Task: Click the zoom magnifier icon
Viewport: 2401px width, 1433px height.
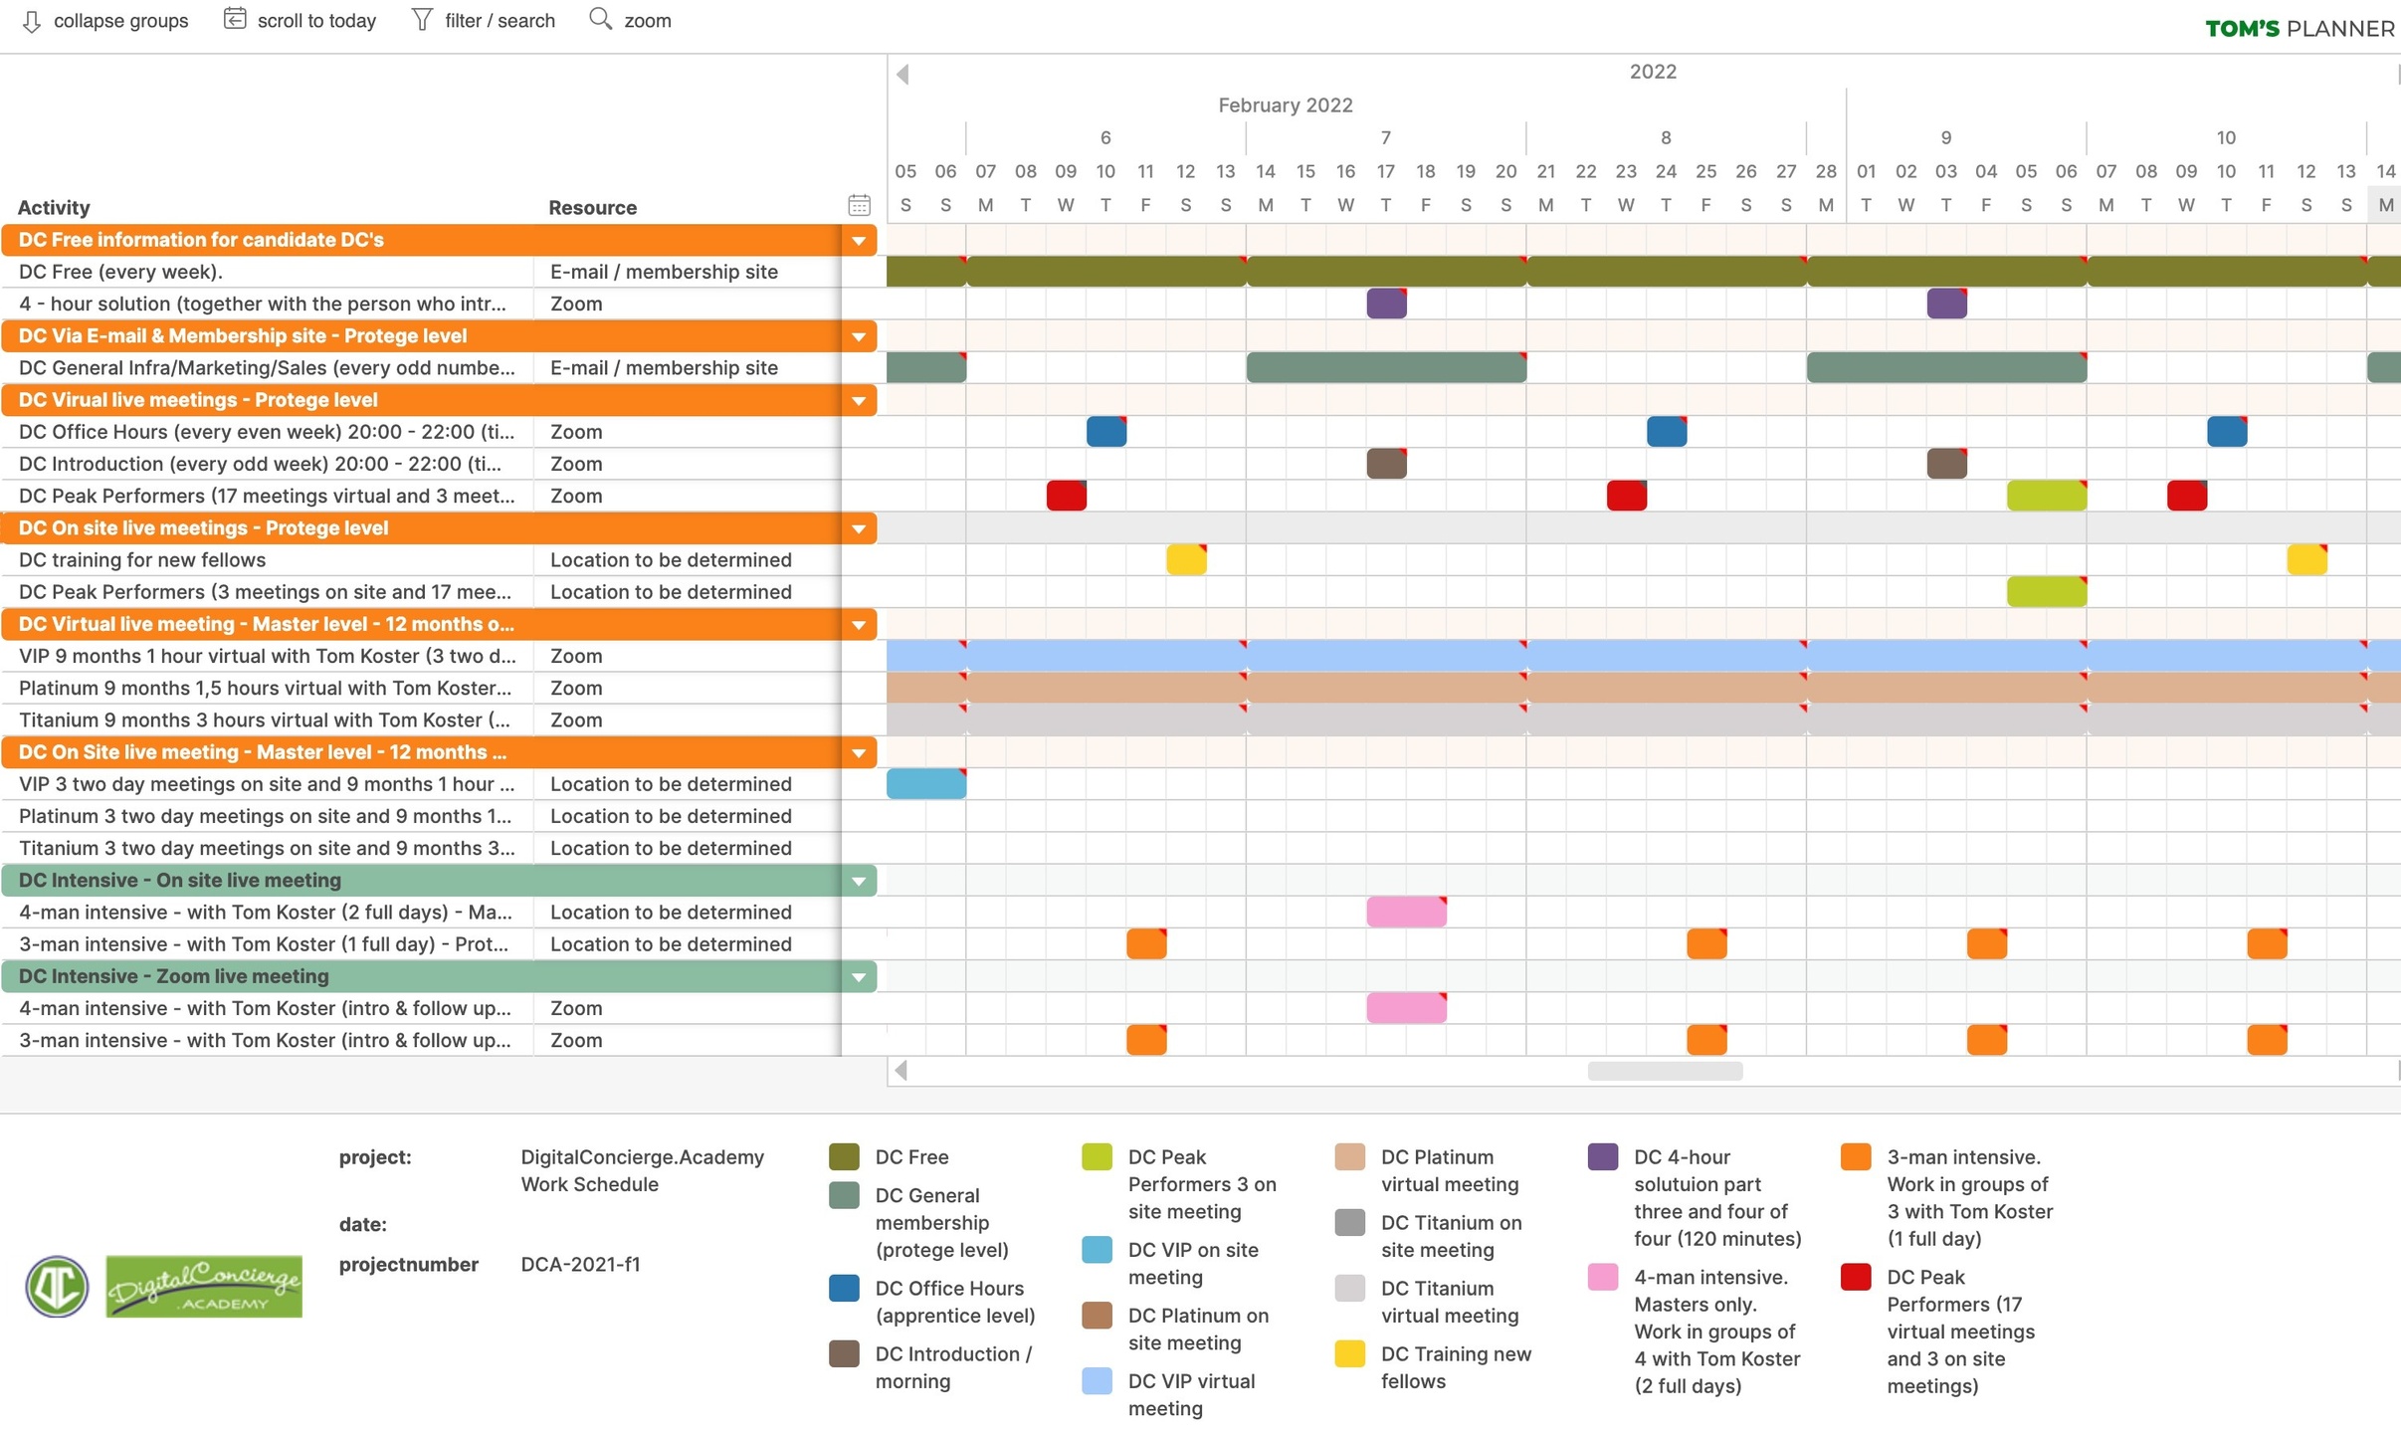Action: click(600, 19)
